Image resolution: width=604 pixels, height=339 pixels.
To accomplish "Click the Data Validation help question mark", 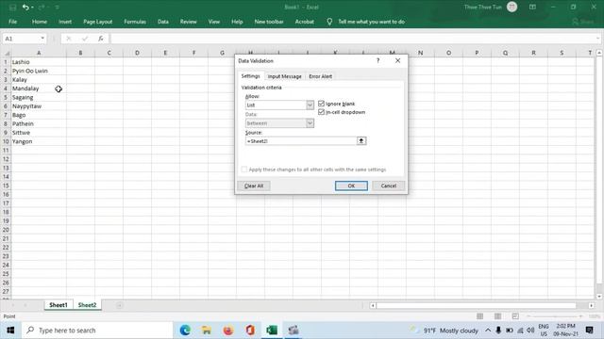I will point(377,60).
